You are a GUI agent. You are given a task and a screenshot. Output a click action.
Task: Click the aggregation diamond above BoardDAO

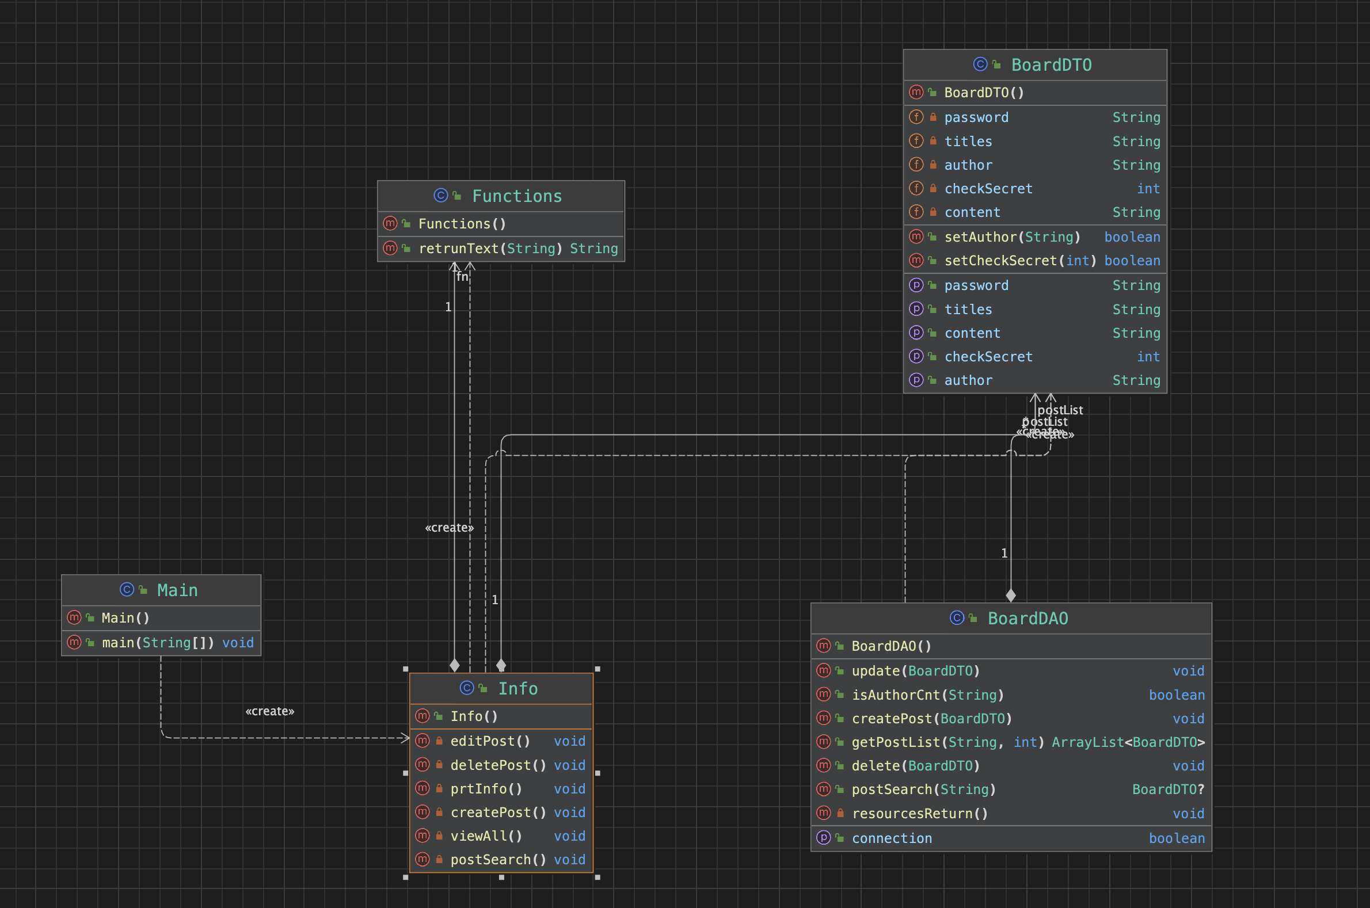pos(1011,596)
